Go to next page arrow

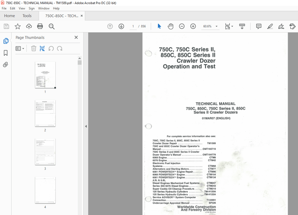click(x=121, y=26)
